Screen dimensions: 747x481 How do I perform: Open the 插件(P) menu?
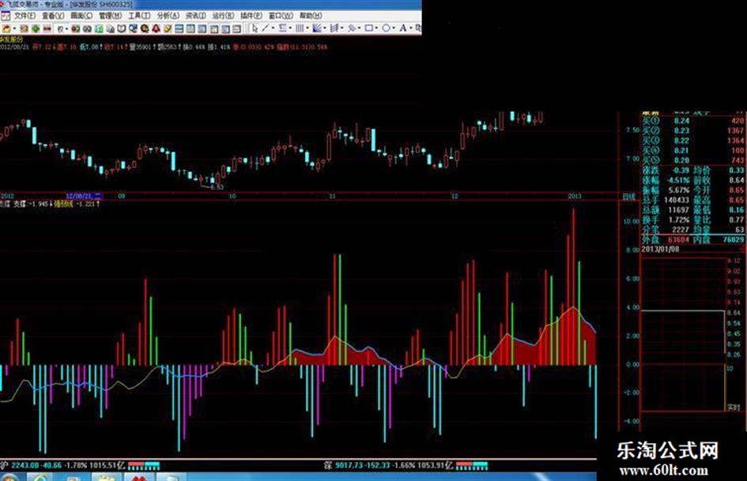click(x=251, y=16)
